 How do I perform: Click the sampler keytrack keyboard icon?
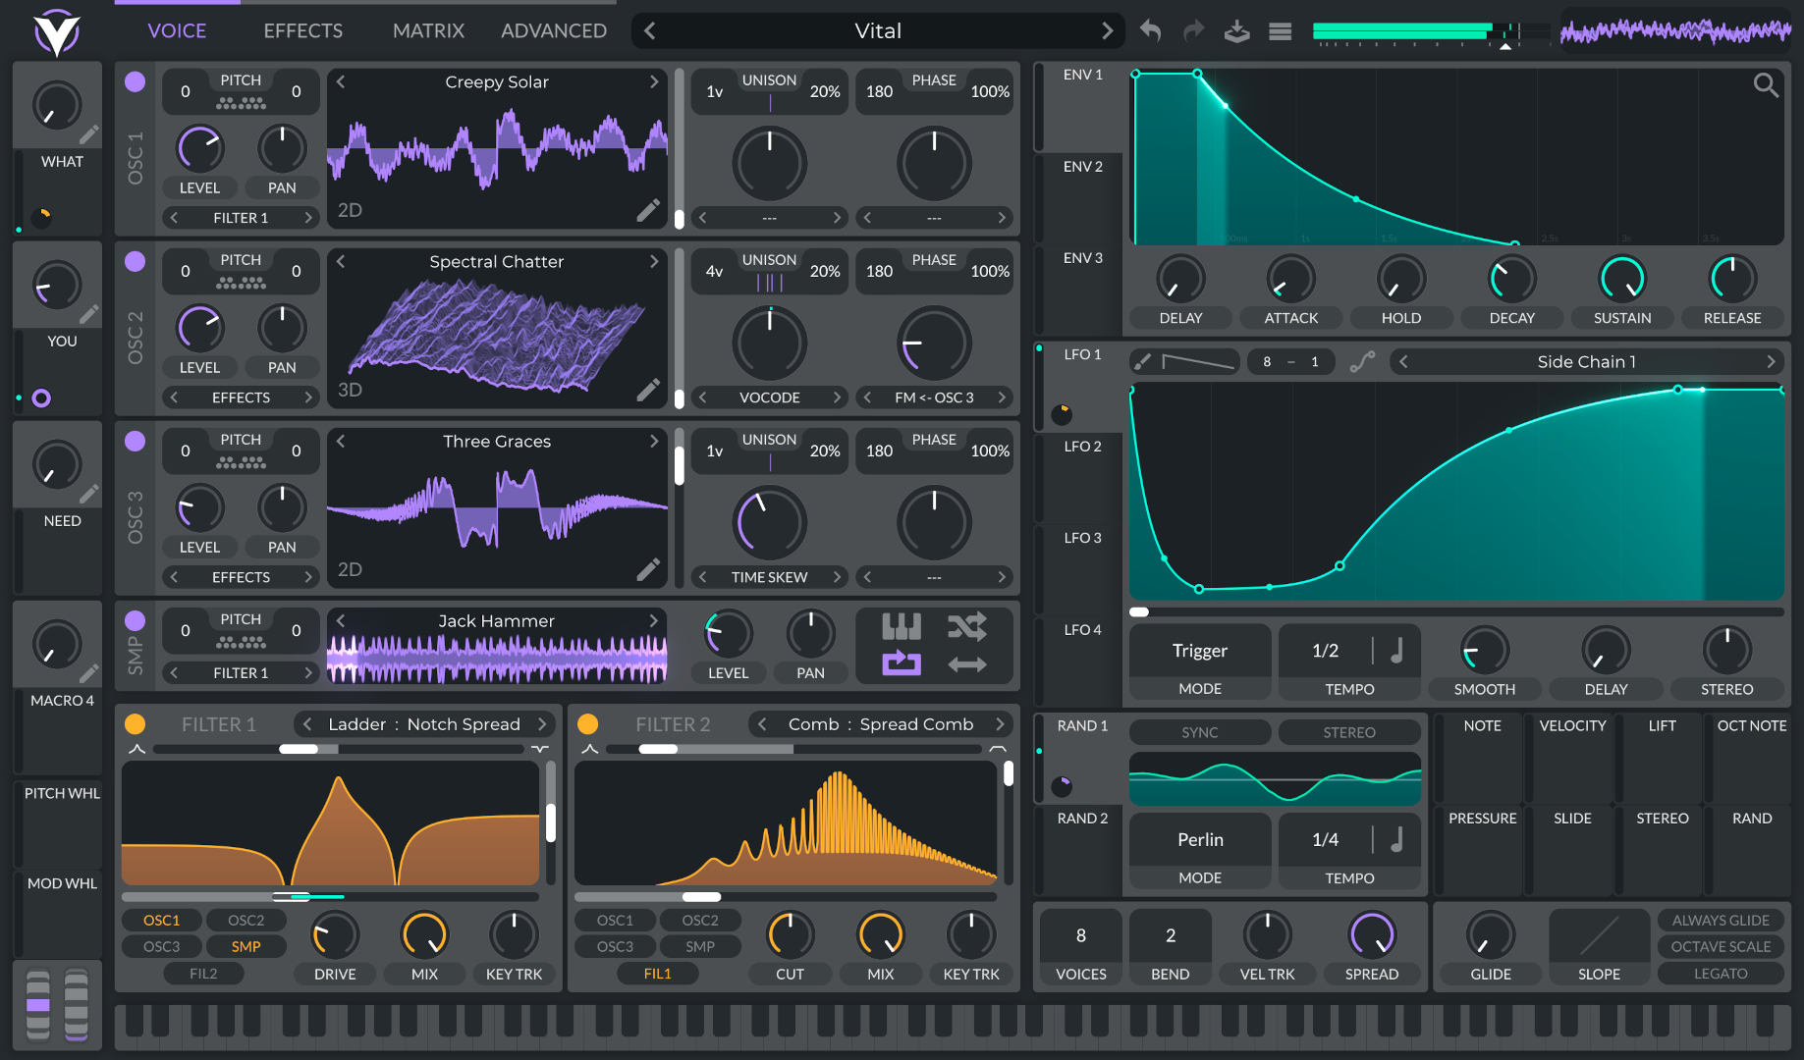pyautogui.click(x=902, y=626)
